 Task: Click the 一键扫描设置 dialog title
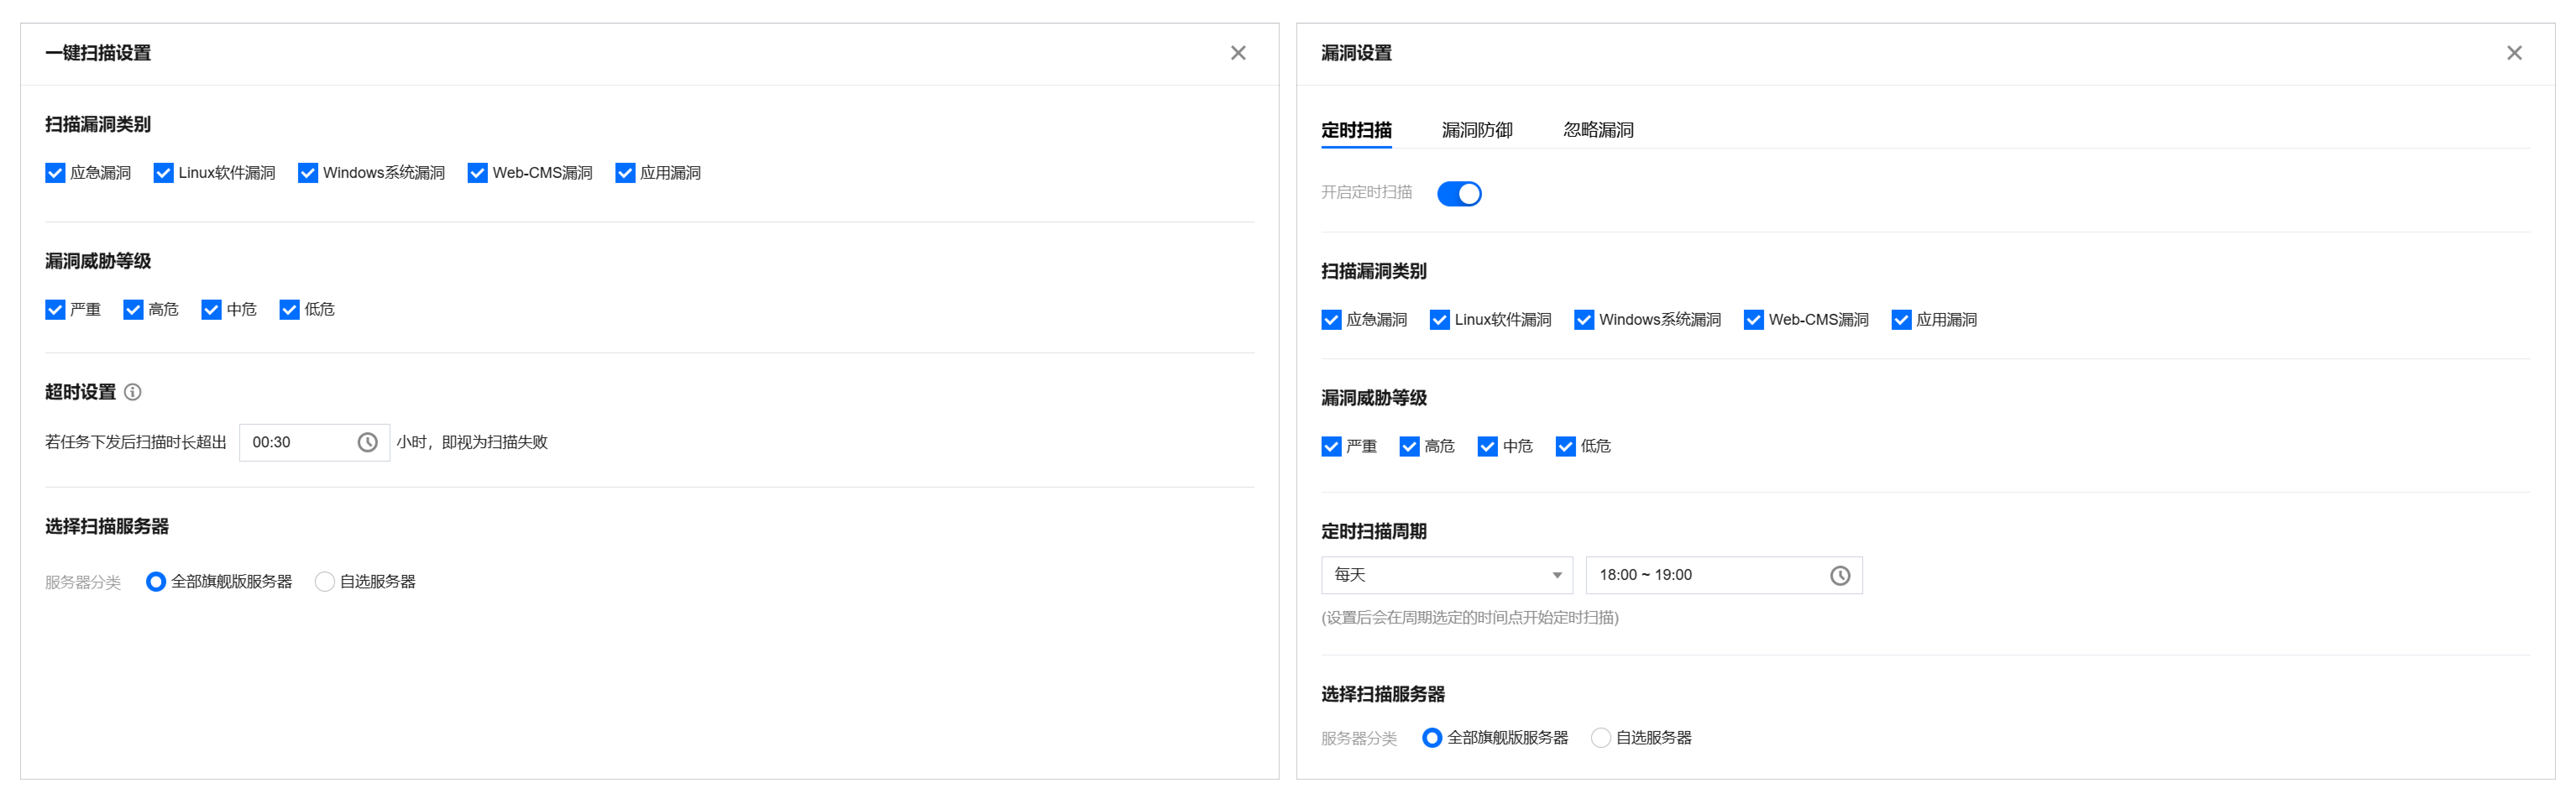pos(98,53)
